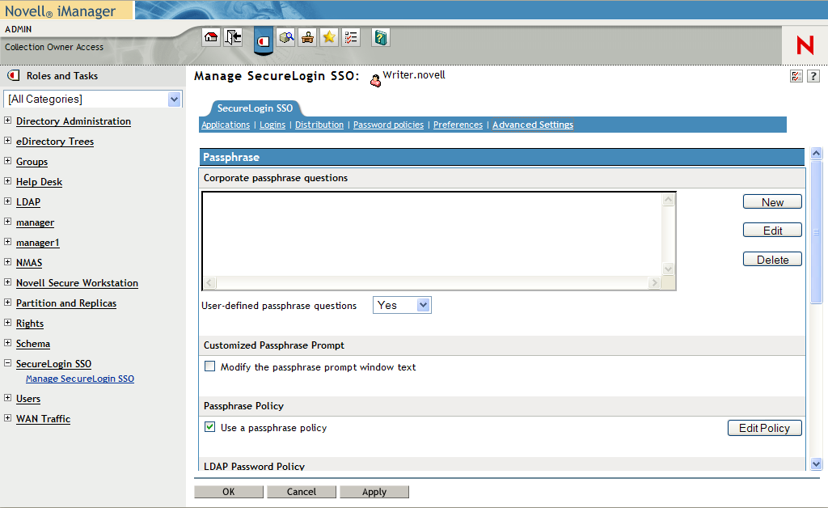
Task: Open the Help book icon in toolbar
Action: click(x=380, y=37)
